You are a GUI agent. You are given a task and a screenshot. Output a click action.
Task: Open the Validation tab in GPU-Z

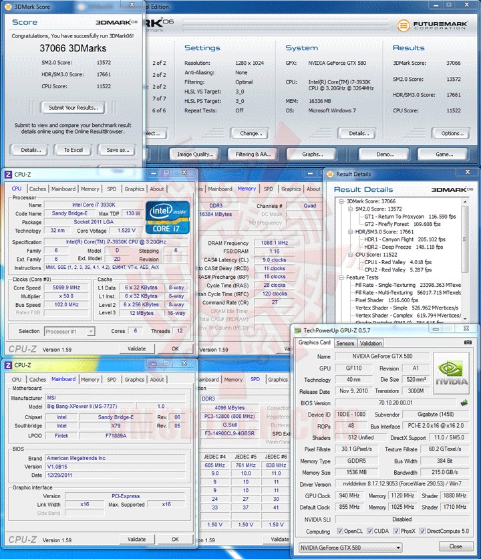point(371,343)
